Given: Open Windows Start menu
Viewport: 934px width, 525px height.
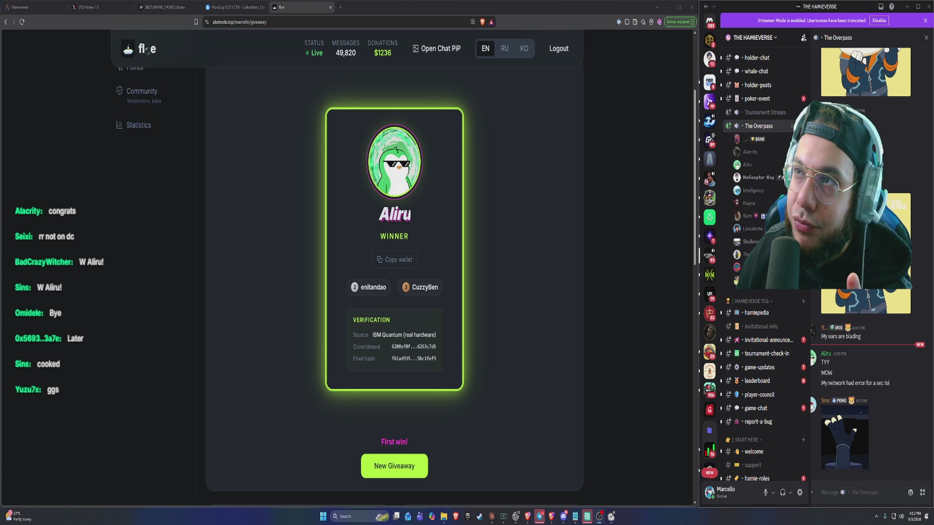Looking at the screenshot, I should (x=323, y=516).
